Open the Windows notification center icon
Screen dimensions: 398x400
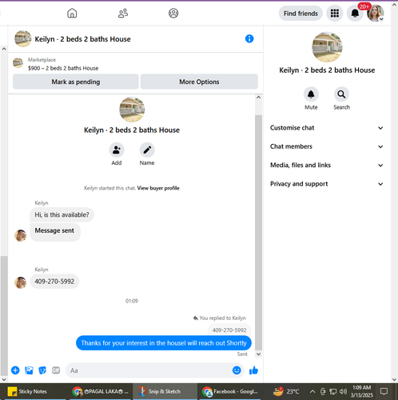coord(384,391)
